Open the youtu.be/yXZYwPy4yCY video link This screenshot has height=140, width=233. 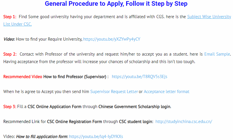[x=112, y=39]
